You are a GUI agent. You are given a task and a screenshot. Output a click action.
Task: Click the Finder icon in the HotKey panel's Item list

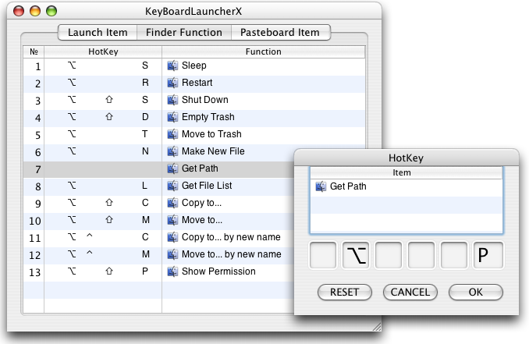pos(321,186)
